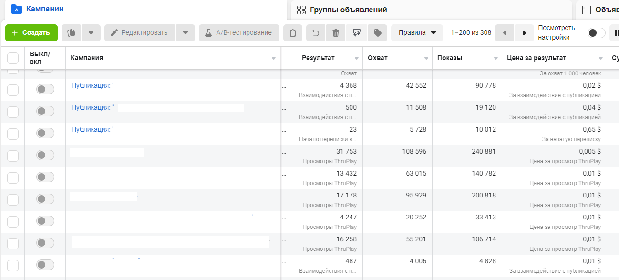
Task: Tick checkbox of the 31 753 ThruPlay row
Action: (13, 155)
